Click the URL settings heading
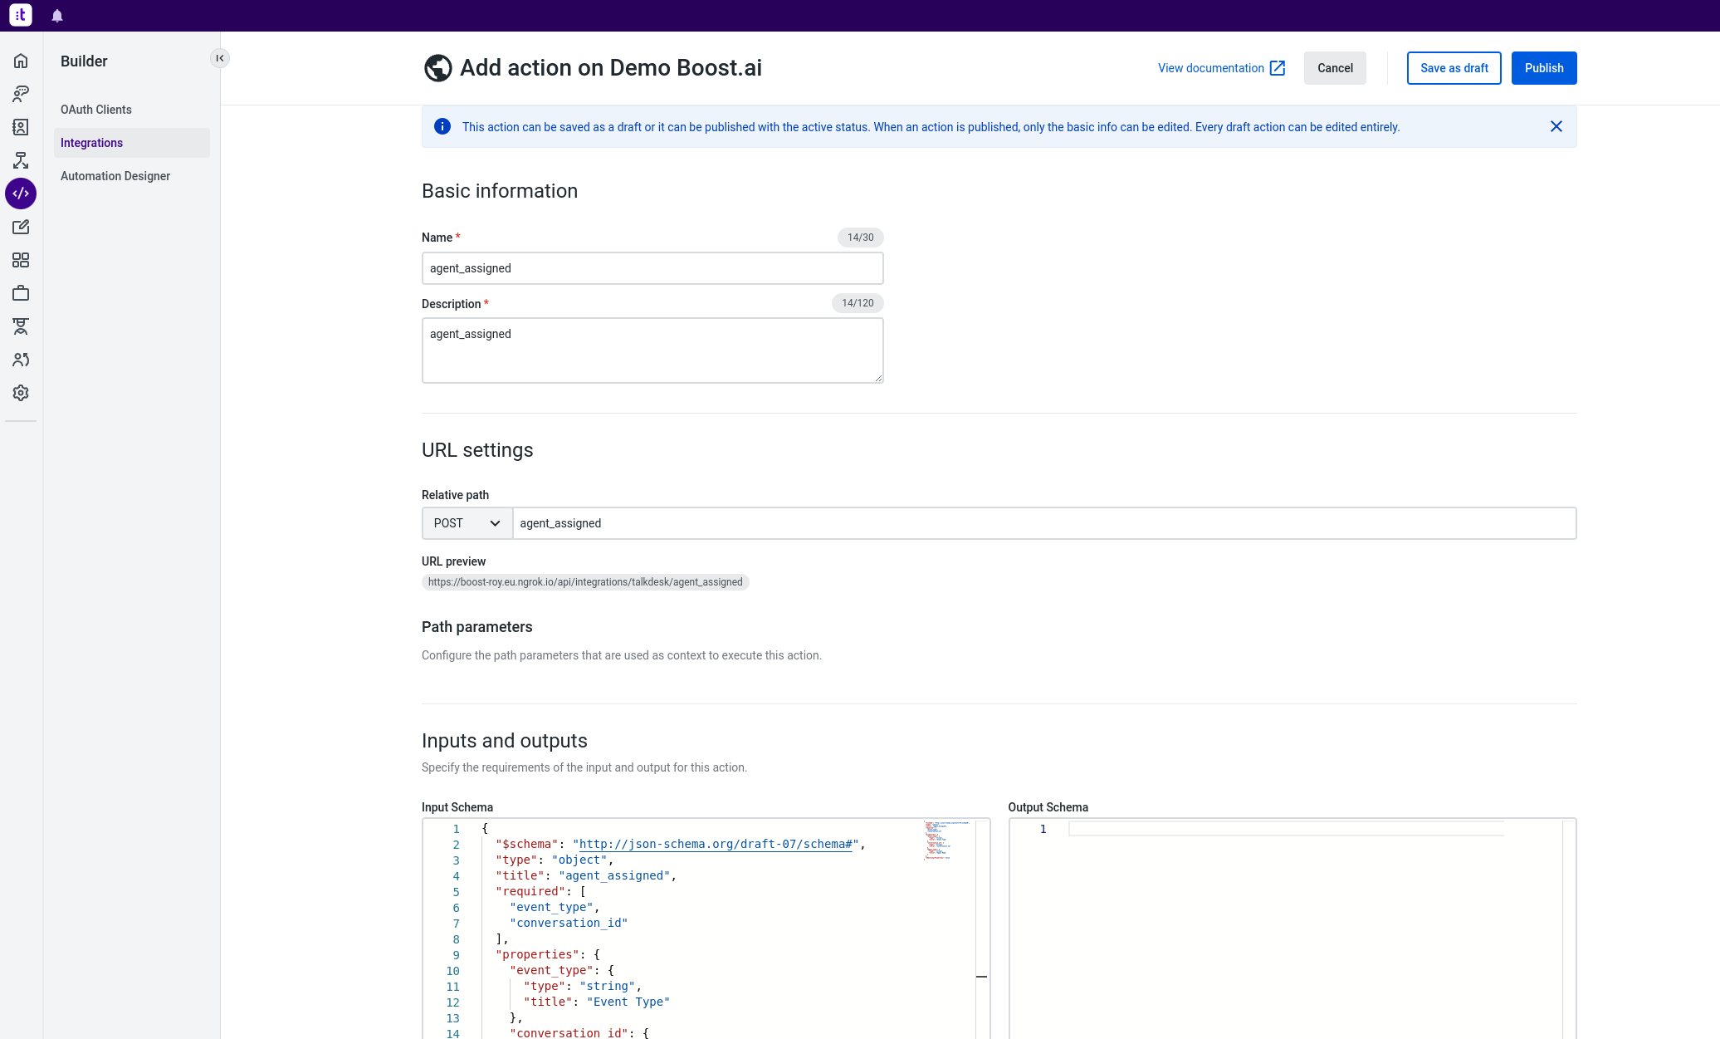The image size is (1720, 1039). 477,450
